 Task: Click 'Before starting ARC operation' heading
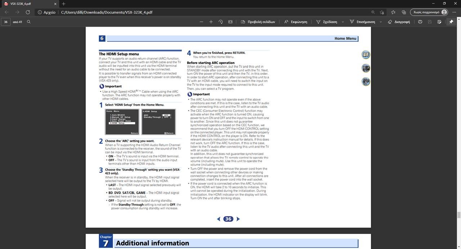211,63
